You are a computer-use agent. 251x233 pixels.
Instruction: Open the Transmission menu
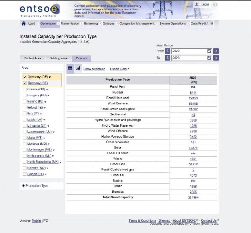(70, 24)
